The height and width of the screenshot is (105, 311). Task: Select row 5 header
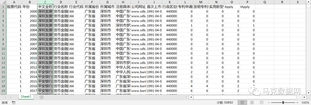(3, 25)
